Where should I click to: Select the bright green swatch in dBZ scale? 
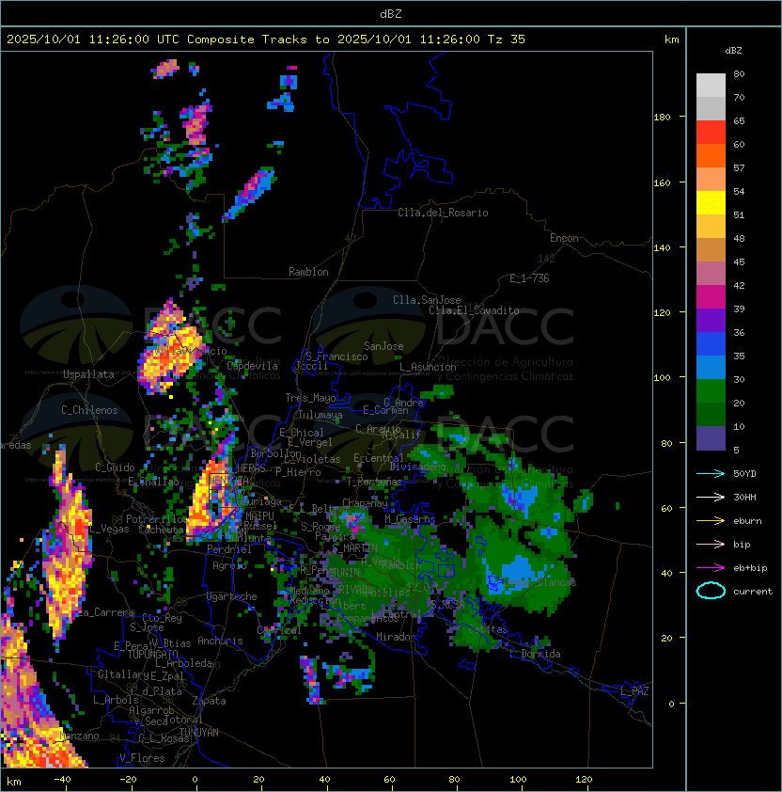coord(711,391)
